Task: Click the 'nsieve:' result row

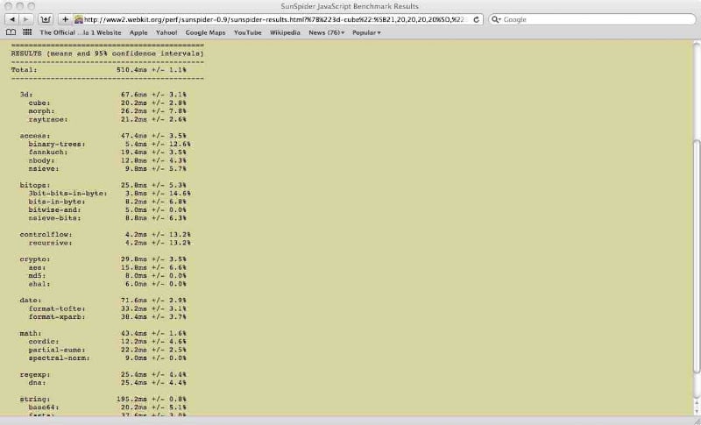Action: [107, 169]
